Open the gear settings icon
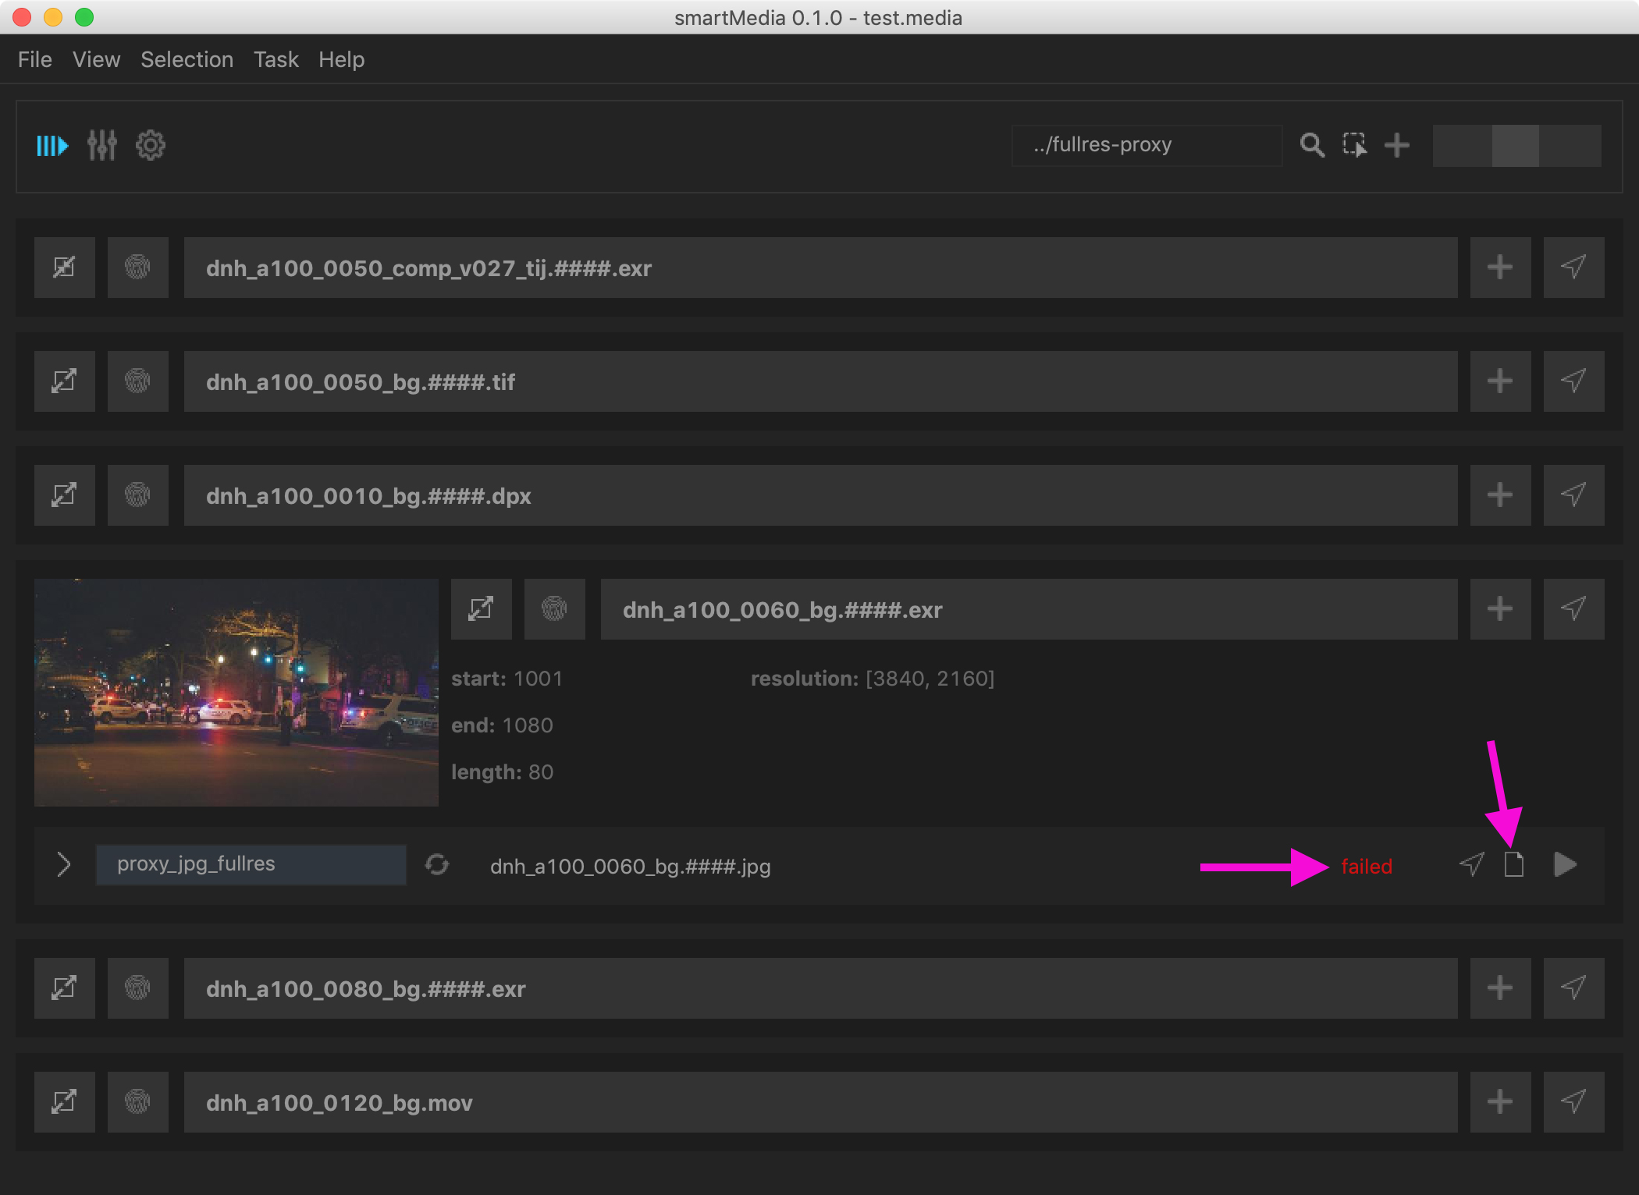Image resolution: width=1639 pixels, height=1195 pixels. click(x=151, y=146)
